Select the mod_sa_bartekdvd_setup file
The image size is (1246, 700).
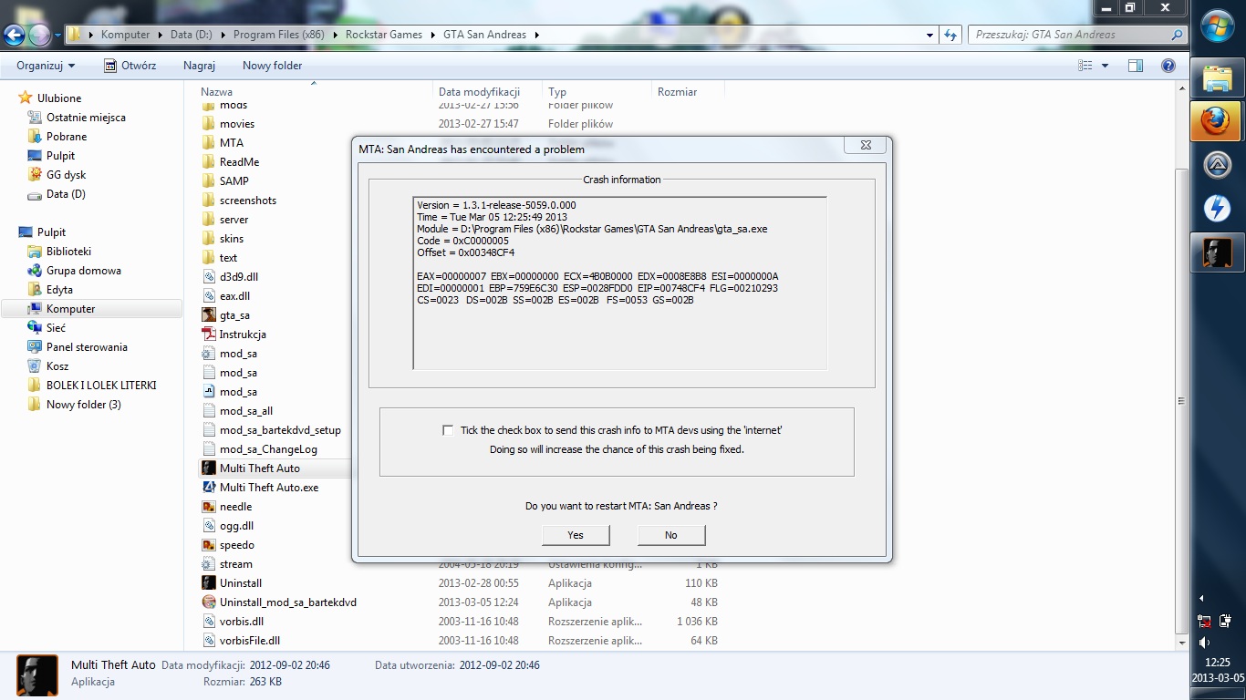click(279, 430)
